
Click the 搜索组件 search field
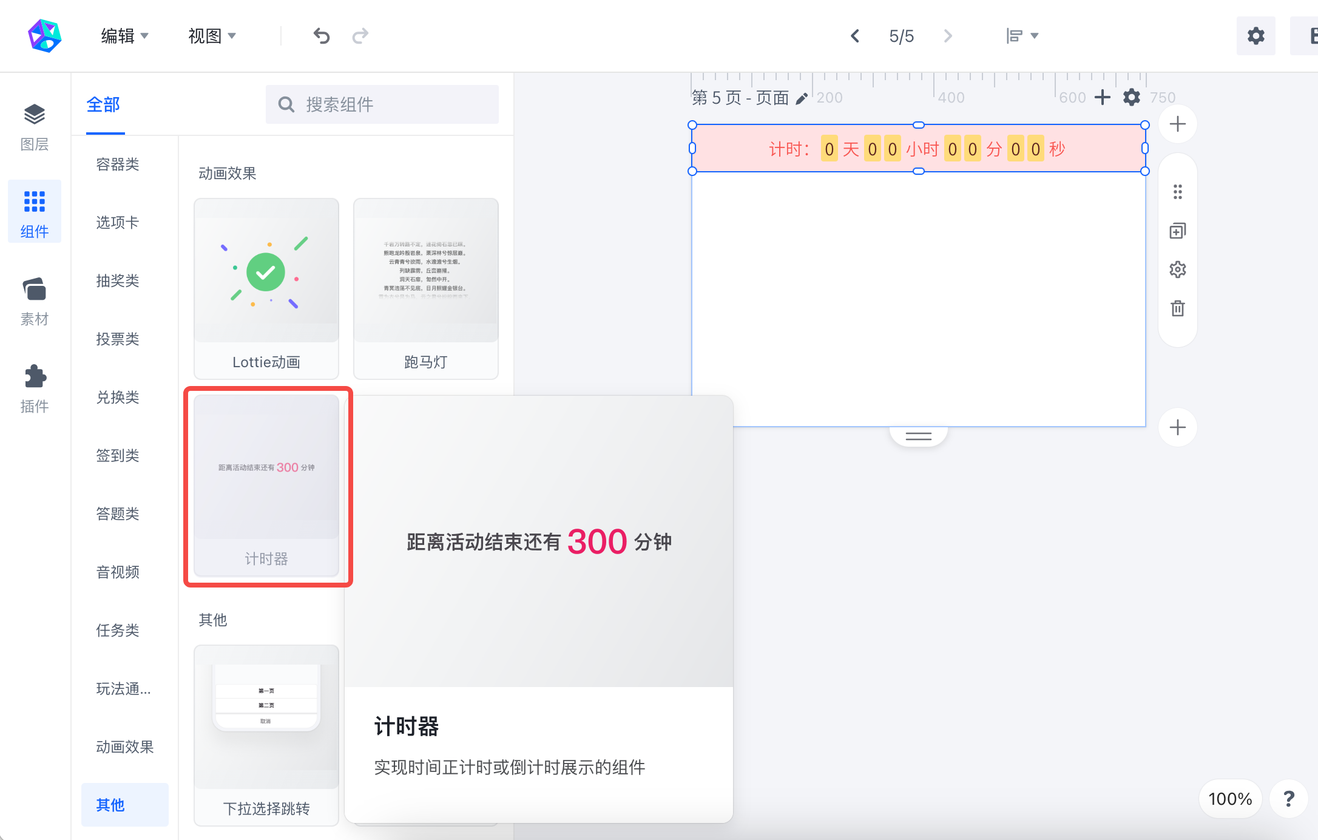[x=382, y=104]
